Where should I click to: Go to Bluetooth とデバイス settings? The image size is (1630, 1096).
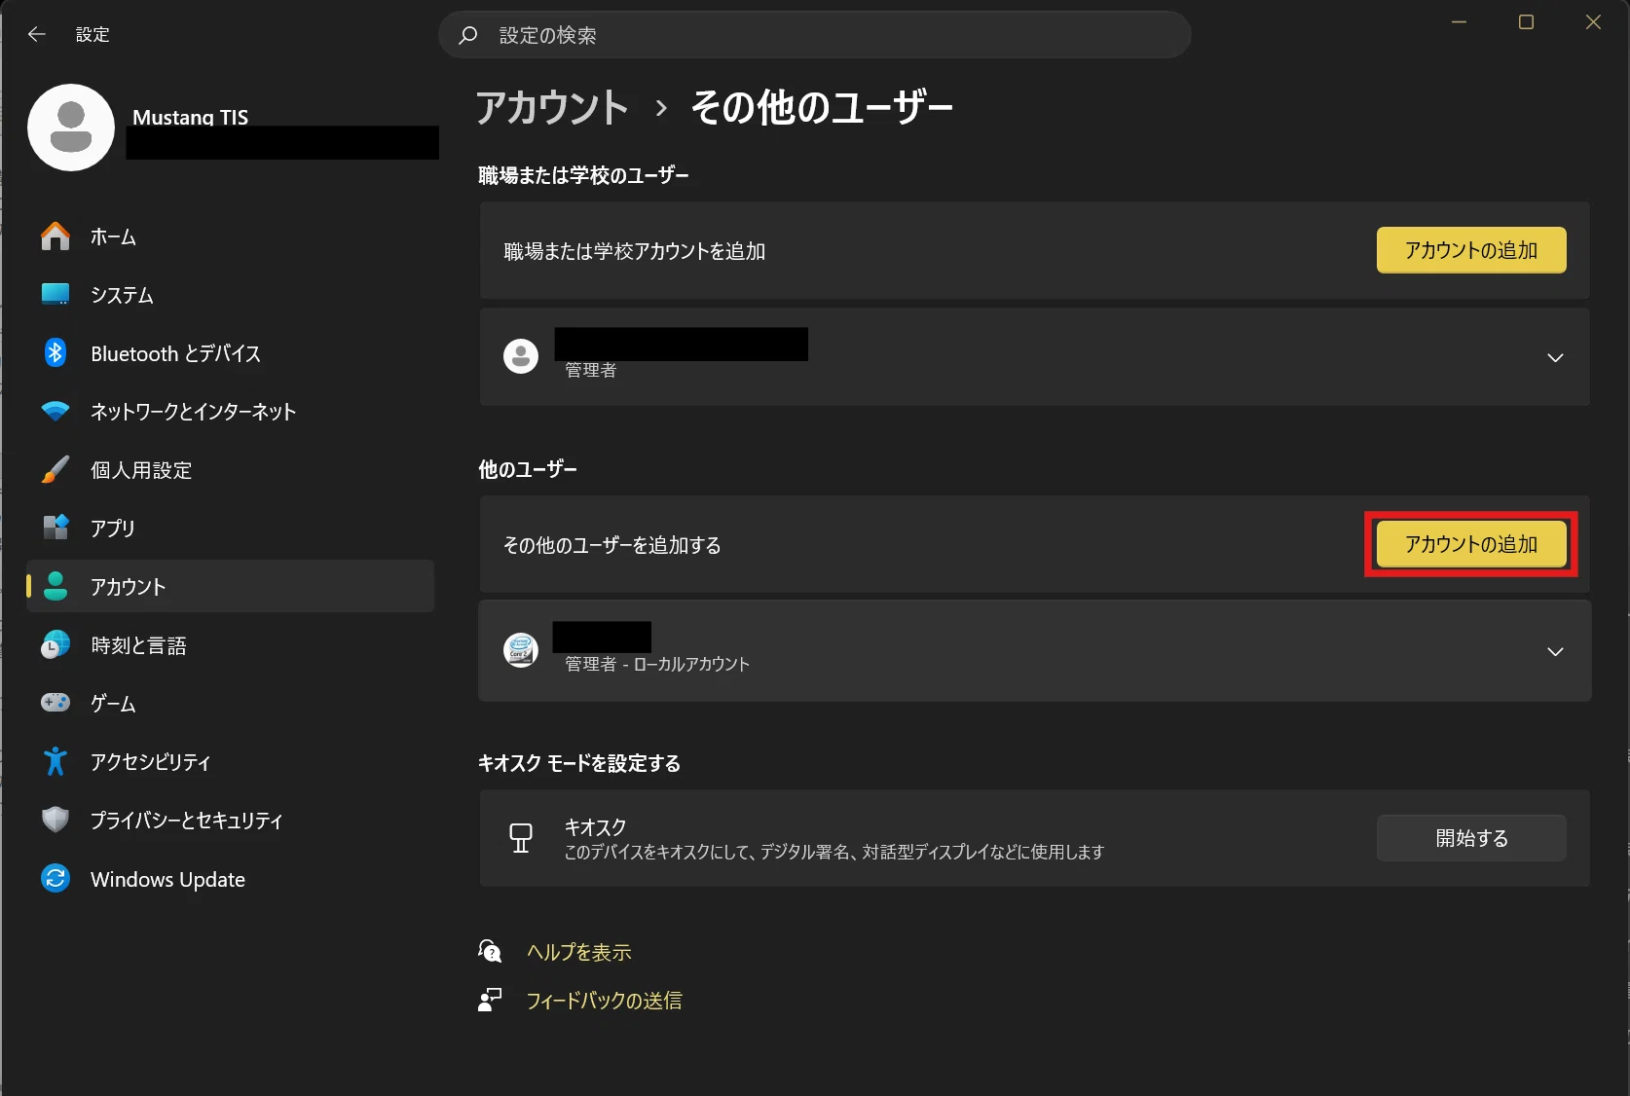pos(230,353)
